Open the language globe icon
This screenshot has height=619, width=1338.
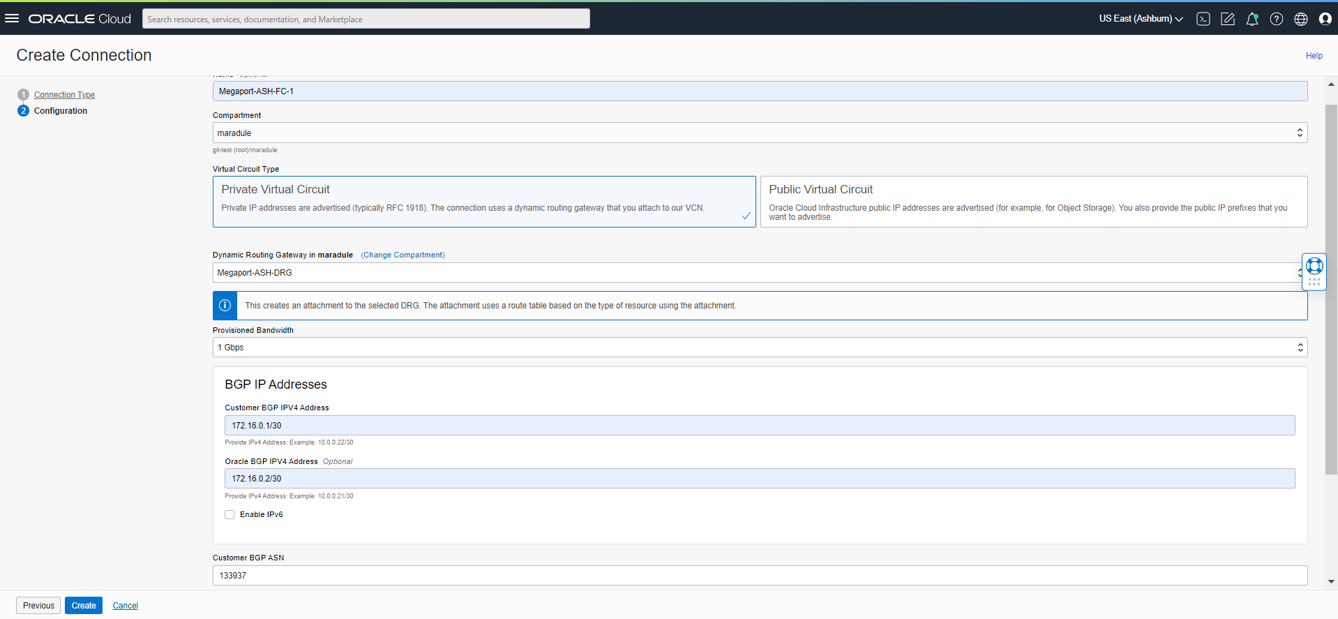click(x=1301, y=19)
